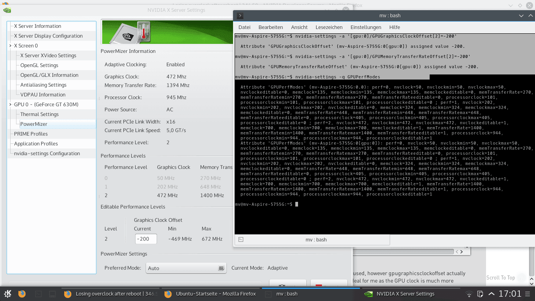Open the Einstellungen menu
Viewport: 535px width, 301px height.
tap(366, 27)
